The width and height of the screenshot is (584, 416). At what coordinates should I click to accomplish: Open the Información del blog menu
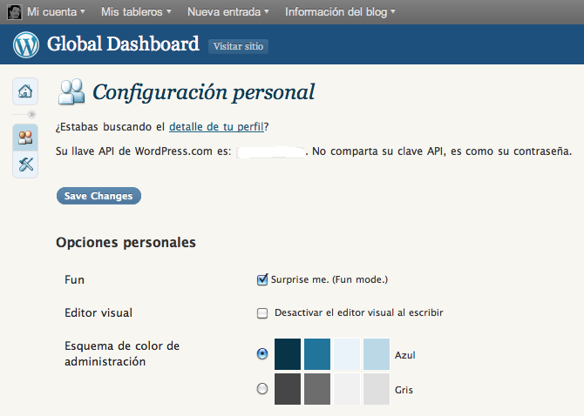[340, 12]
